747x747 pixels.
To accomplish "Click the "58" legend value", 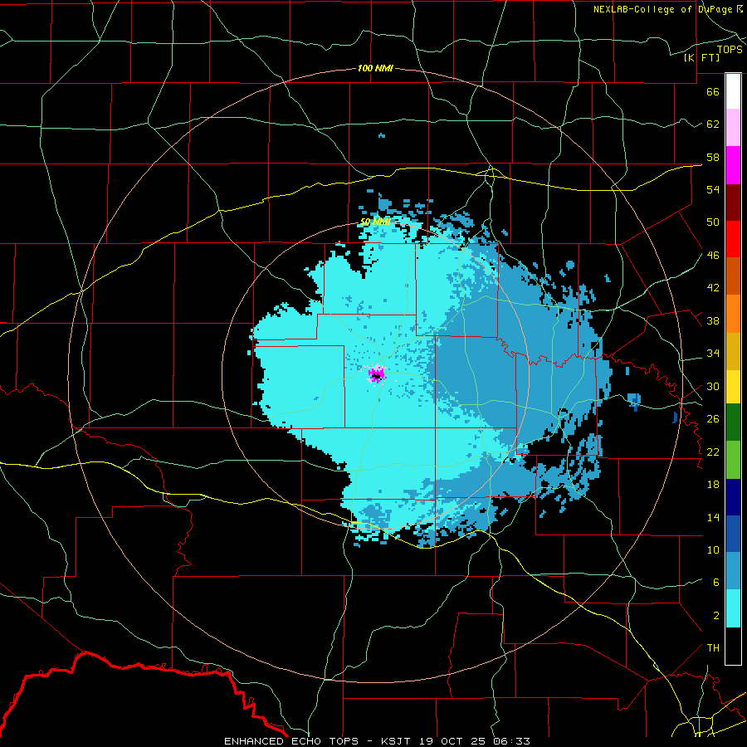I will [x=713, y=157].
